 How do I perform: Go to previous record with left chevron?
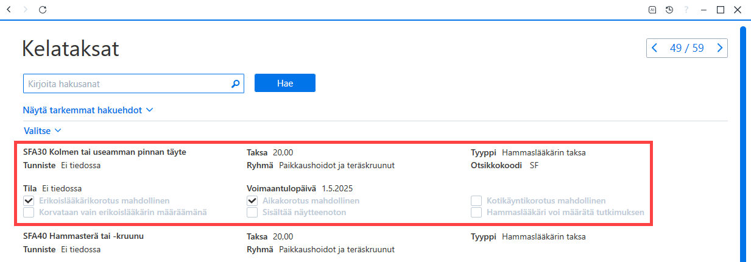655,48
